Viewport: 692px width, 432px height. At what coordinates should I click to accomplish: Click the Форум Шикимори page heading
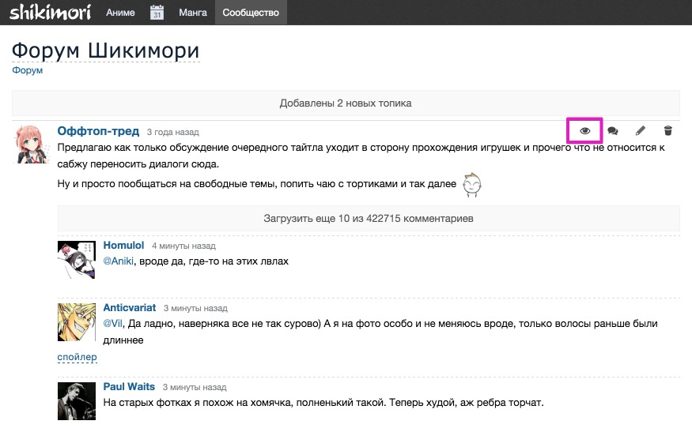pyautogui.click(x=105, y=50)
